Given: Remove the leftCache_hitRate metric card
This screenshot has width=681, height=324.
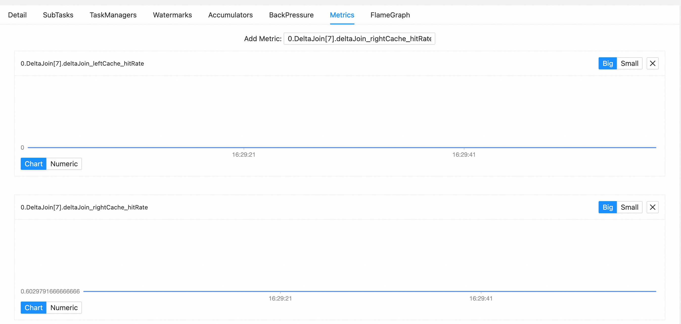Looking at the screenshot, I should 652,63.
